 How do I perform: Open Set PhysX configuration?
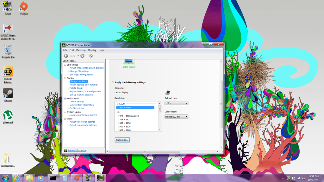click(81, 75)
